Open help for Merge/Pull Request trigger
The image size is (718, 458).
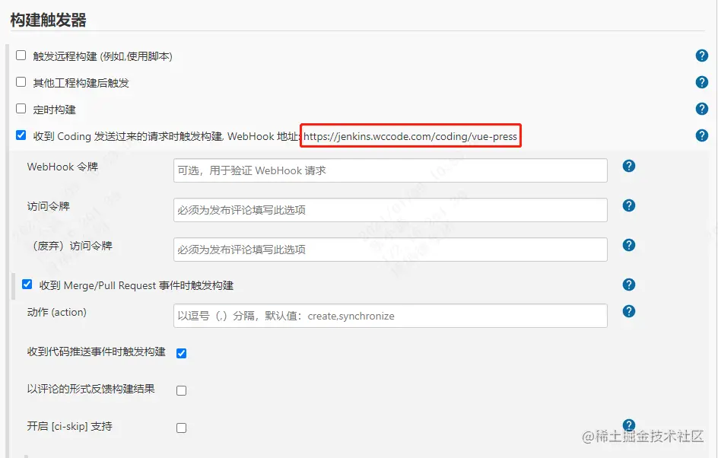pyautogui.click(x=629, y=285)
